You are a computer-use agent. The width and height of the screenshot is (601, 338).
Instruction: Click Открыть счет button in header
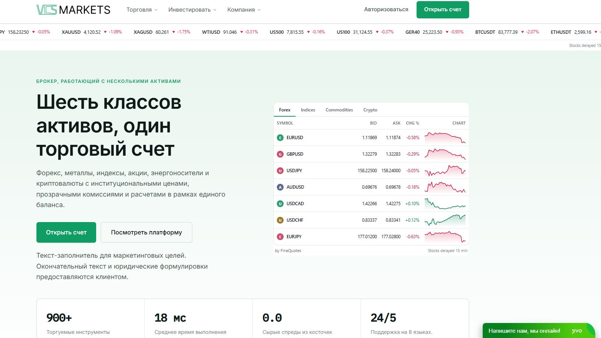443,10
